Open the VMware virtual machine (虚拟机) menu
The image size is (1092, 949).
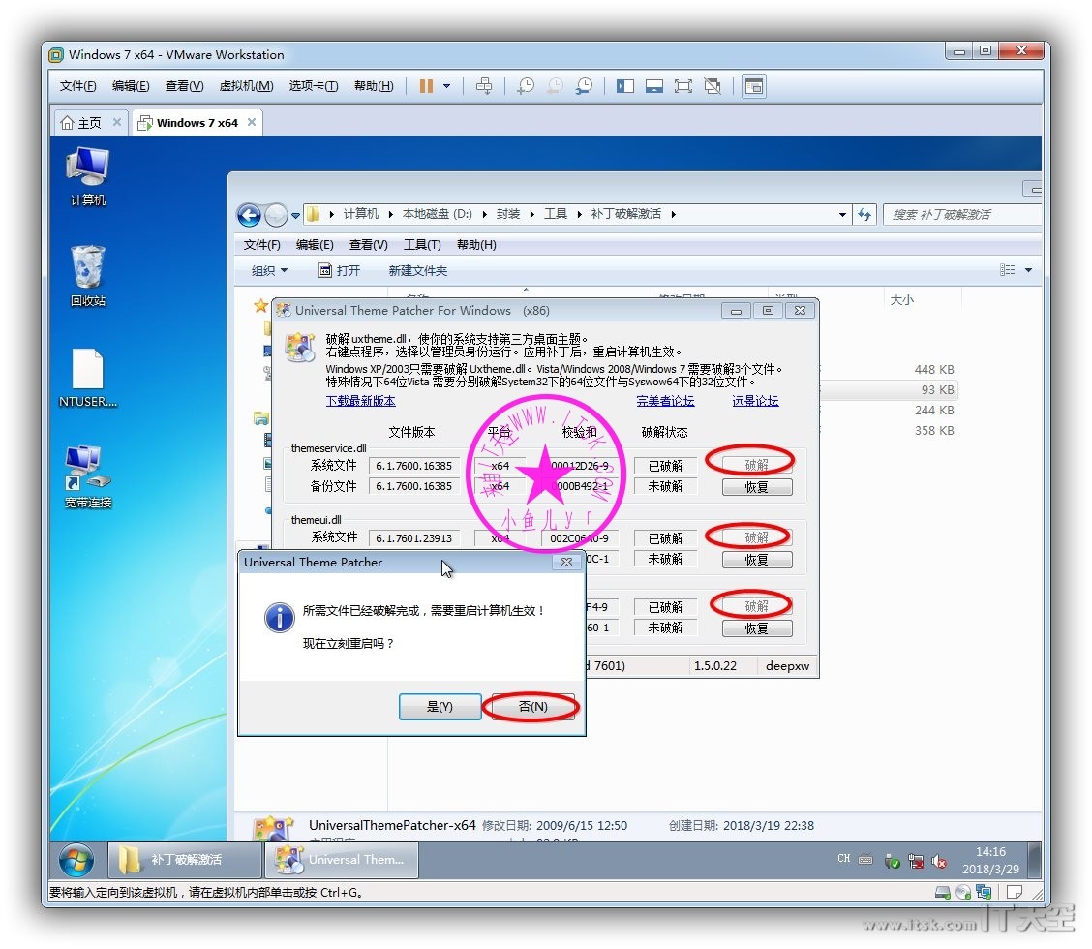[x=246, y=86]
